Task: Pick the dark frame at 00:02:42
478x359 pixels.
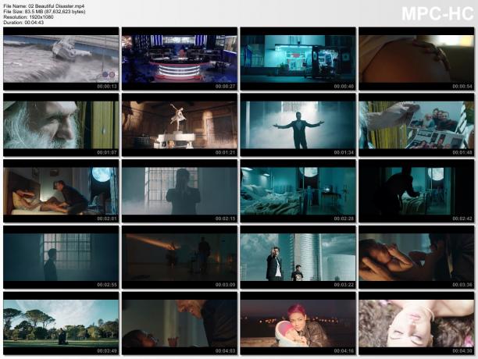Action: pyautogui.click(x=416, y=191)
